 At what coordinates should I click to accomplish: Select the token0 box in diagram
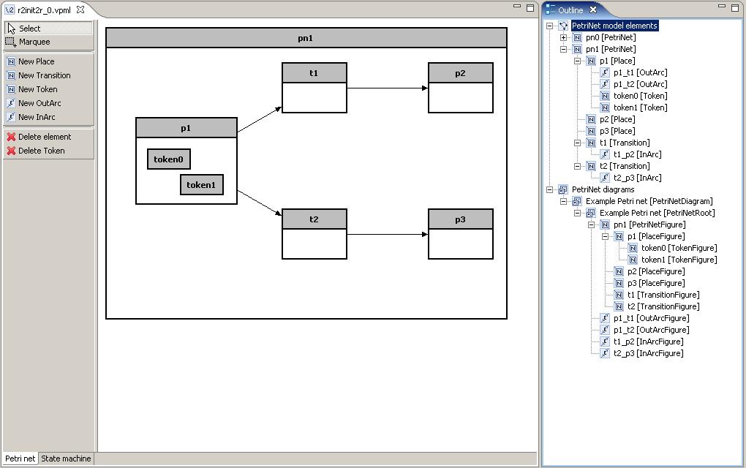point(168,159)
